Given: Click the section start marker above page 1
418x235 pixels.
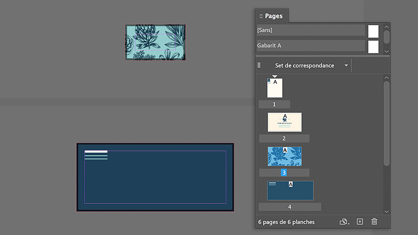Looking at the screenshot, I should point(274,77).
